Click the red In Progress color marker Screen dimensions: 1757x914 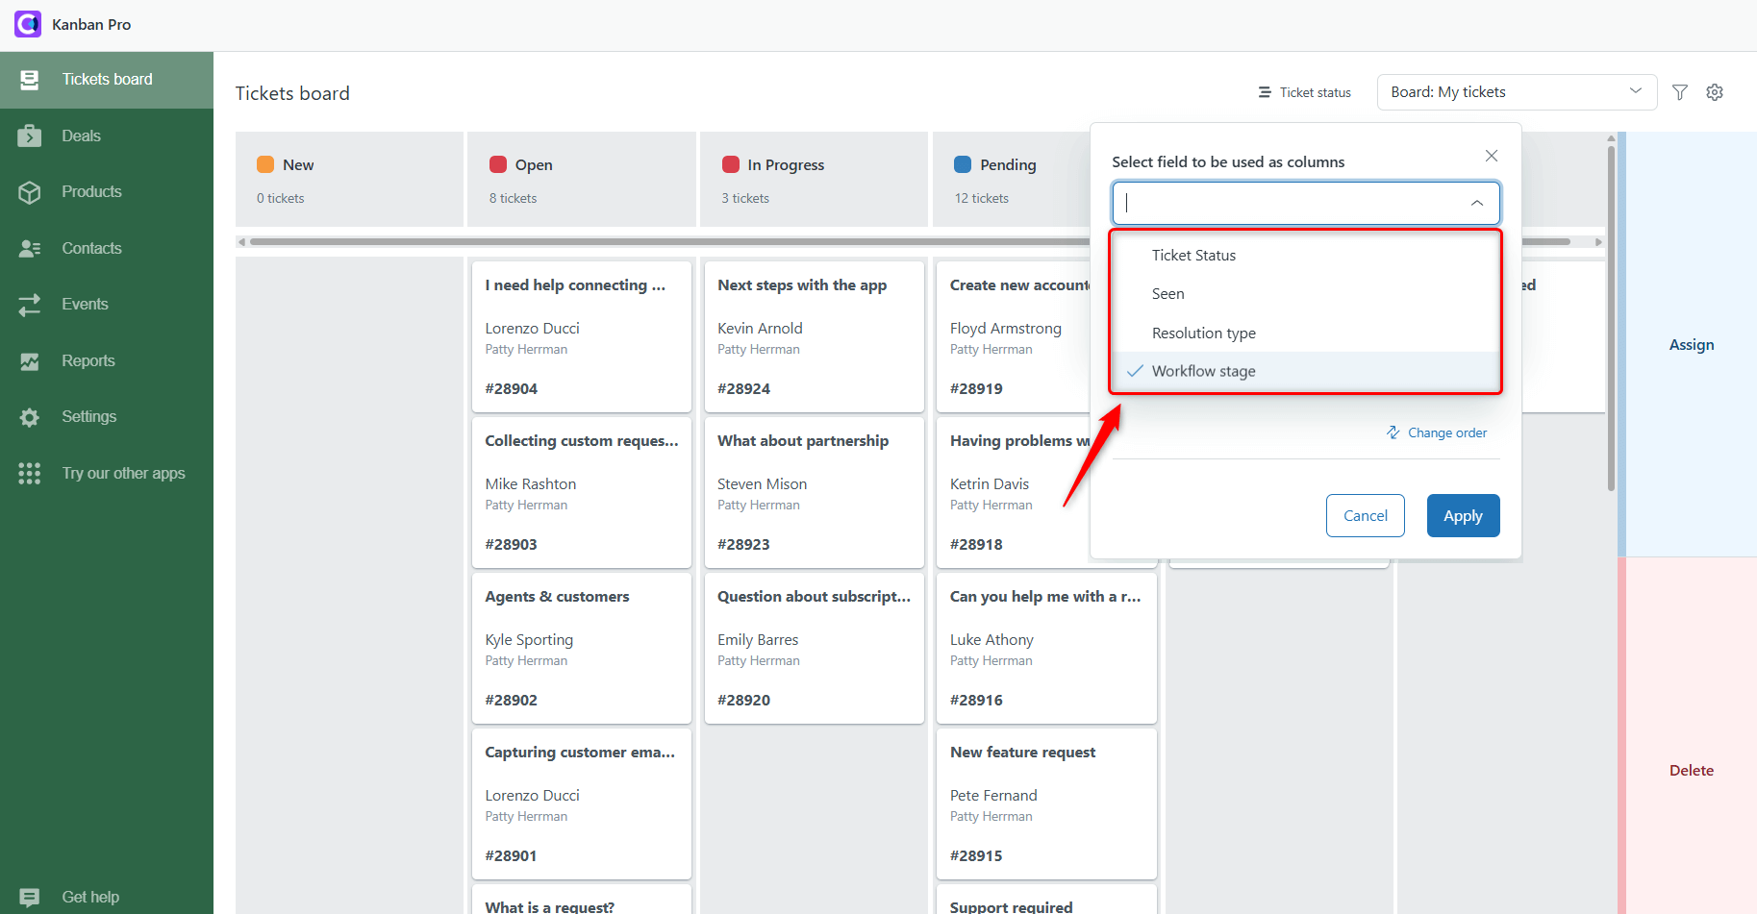pos(731,164)
